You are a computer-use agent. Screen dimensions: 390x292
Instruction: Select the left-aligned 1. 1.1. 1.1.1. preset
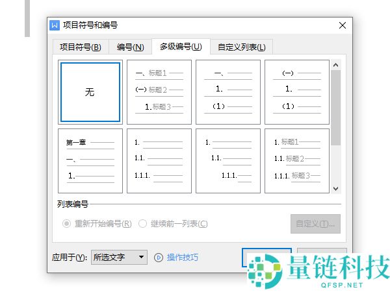159,161
